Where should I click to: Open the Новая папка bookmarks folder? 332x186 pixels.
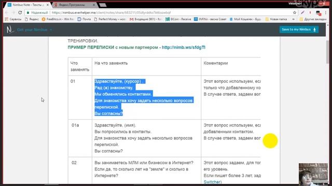pyautogui.click(x=276, y=19)
